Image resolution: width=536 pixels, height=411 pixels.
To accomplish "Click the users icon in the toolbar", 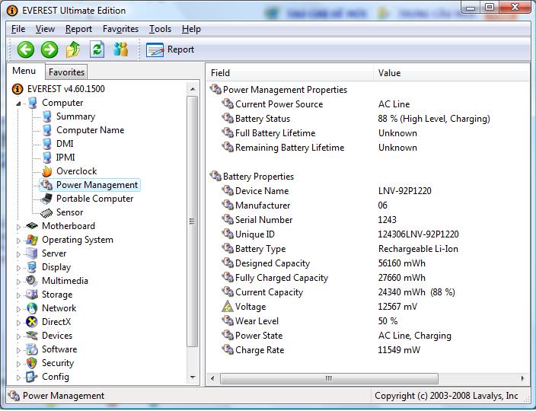I will 120,49.
